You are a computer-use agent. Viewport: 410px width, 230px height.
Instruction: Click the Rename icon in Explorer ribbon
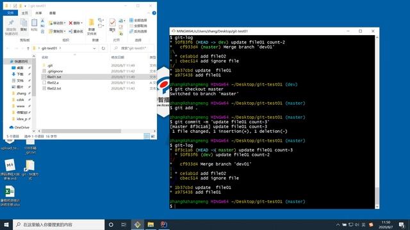coord(70,31)
